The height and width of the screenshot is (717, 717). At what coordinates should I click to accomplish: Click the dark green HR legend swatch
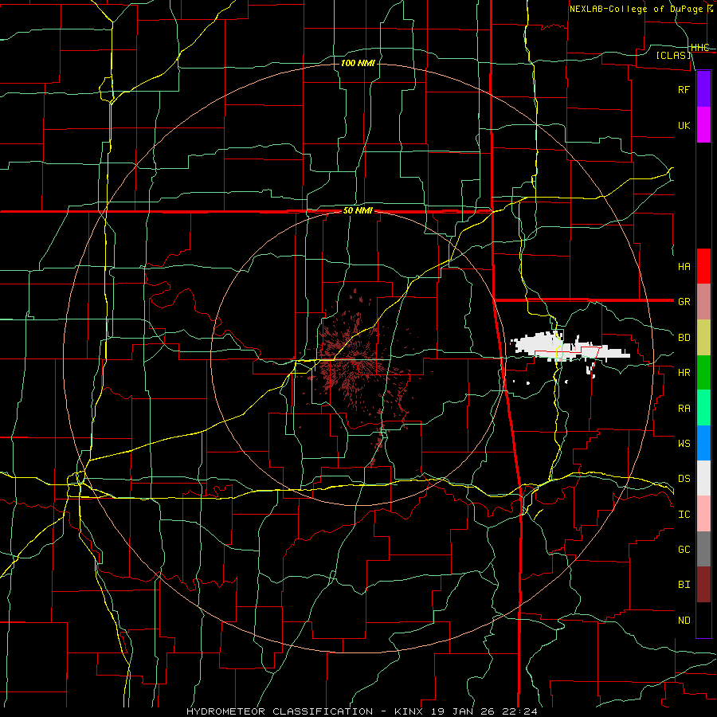tap(703, 373)
